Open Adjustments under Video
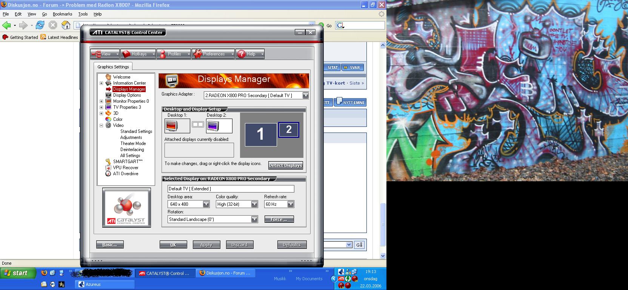 (131, 137)
